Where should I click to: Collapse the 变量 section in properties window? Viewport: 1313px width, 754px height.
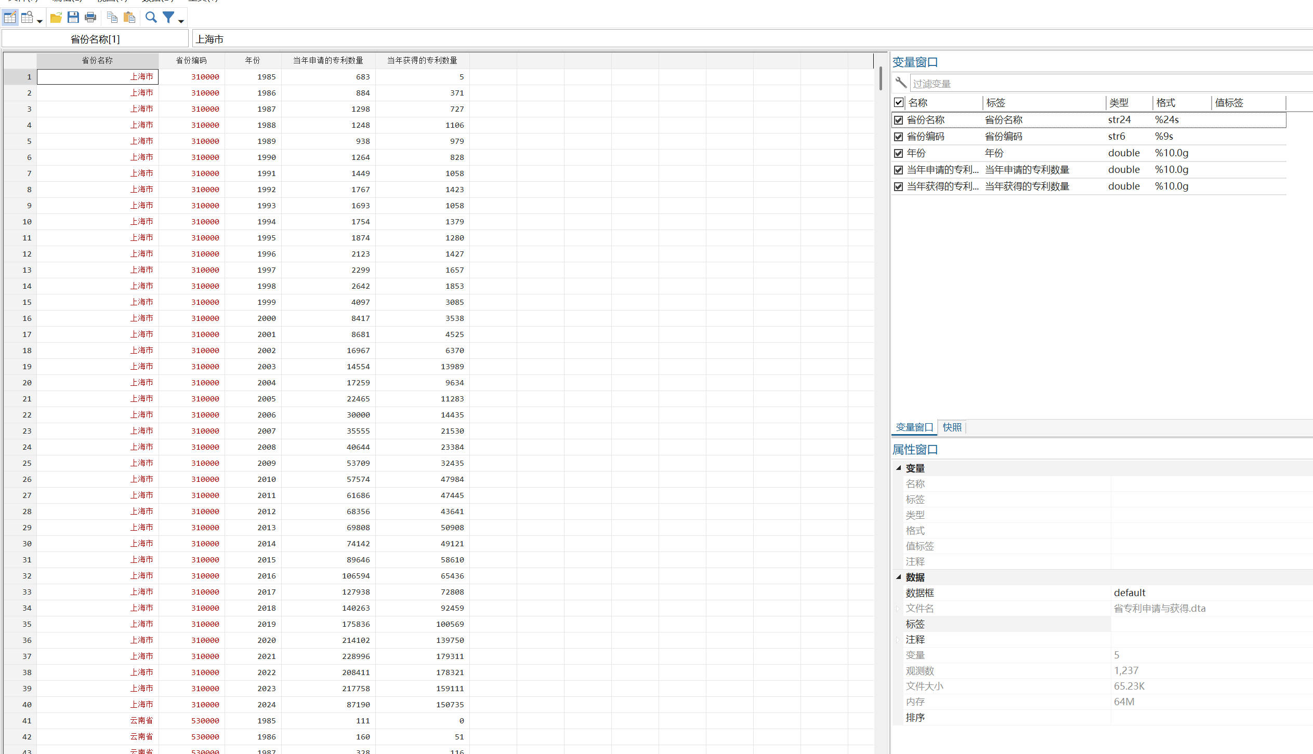(x=898, y=468)
